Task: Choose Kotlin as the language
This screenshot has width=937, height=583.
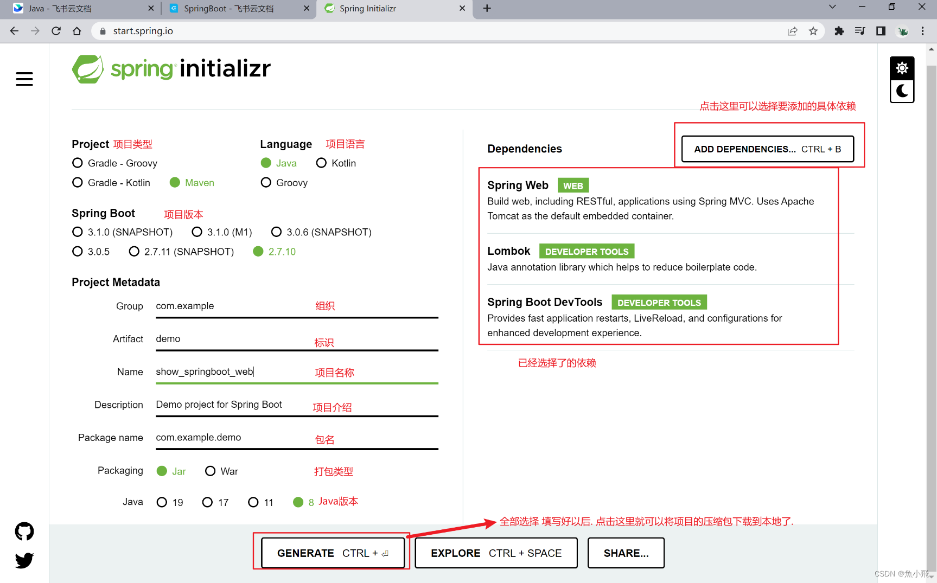Action: pos(336,163)
